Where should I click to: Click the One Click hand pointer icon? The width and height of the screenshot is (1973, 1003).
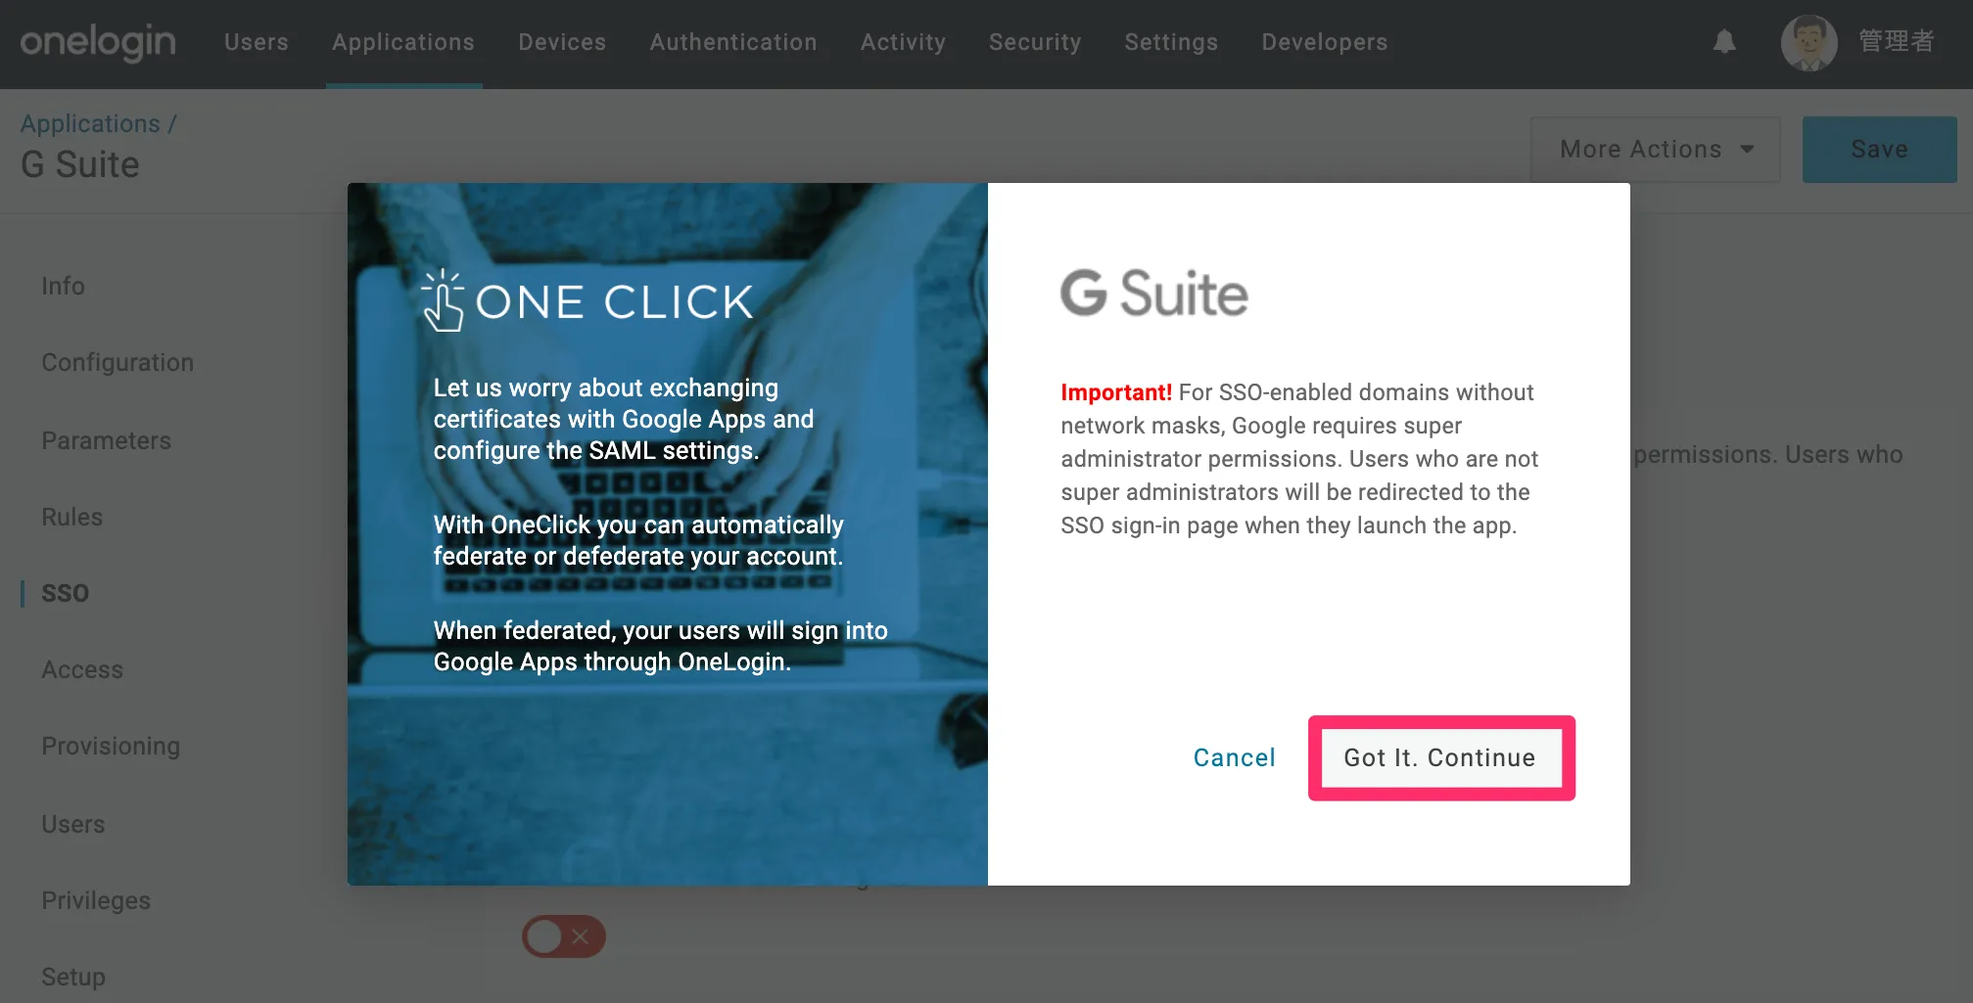(x=443, y=300)
